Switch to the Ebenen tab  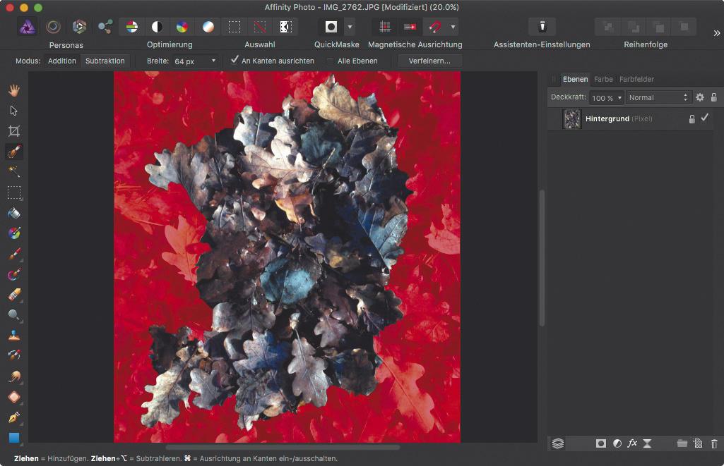[x=575, y=79]
